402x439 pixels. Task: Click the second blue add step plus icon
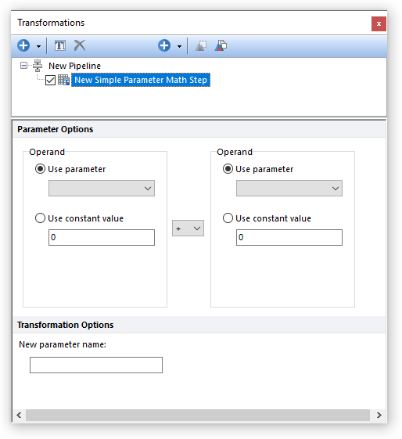click(x=164, y=45)
